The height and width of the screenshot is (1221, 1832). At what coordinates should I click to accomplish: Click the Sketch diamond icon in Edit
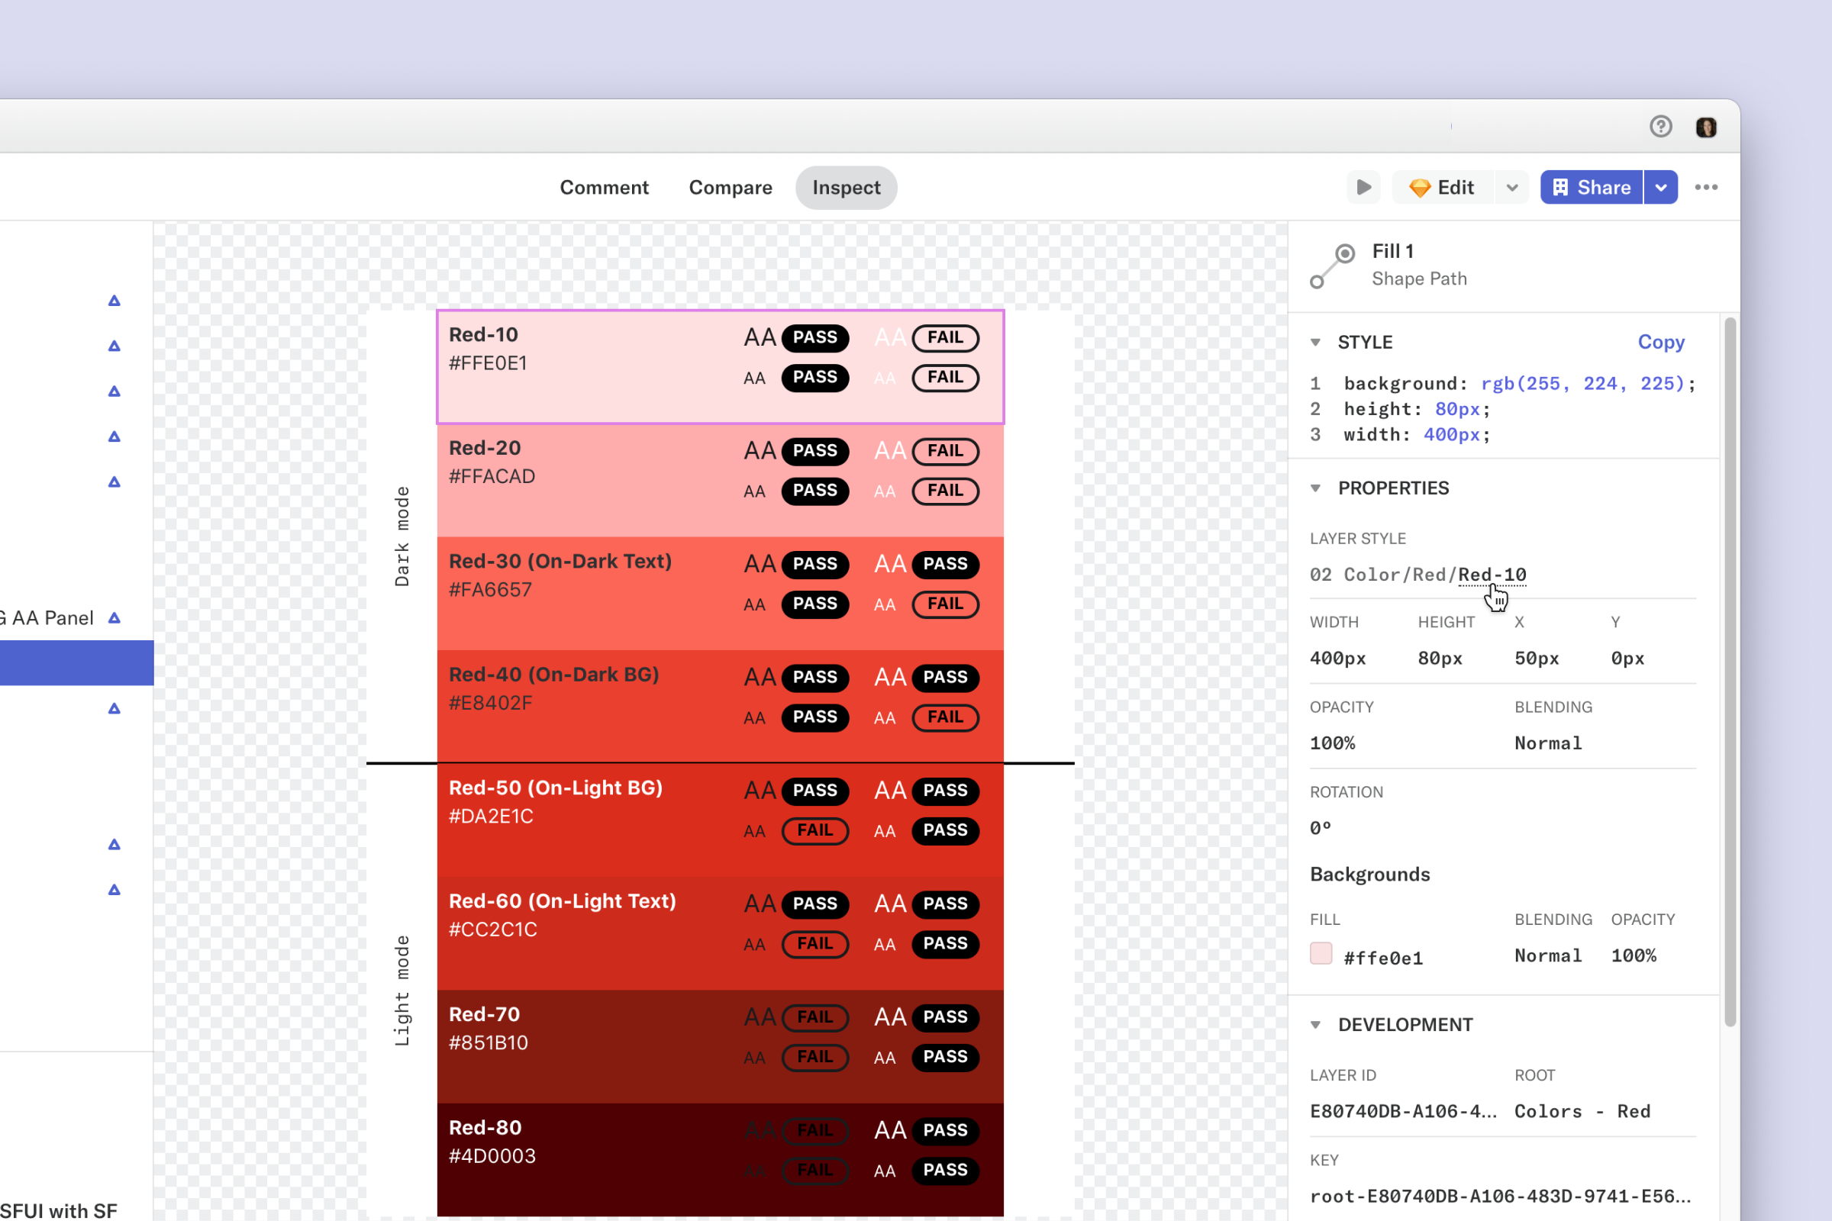(x=1420, y=188)
